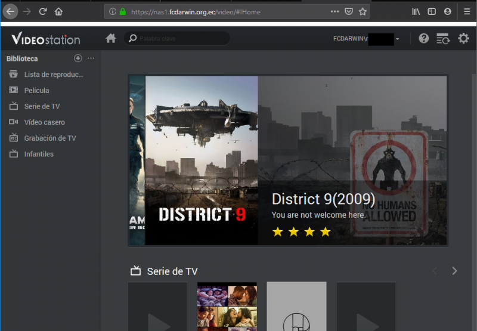Open the indexing task list icon
The width and height of the screenshot is (477, 331).
(x=443, y=39)
